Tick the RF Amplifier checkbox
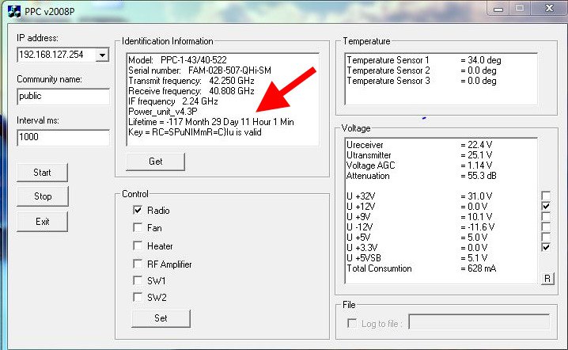 138,264
